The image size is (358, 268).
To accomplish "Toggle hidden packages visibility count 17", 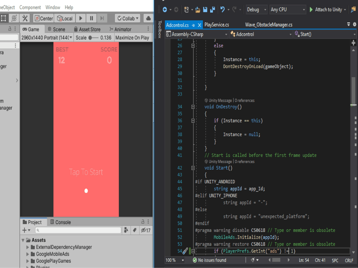I will 146,230.
